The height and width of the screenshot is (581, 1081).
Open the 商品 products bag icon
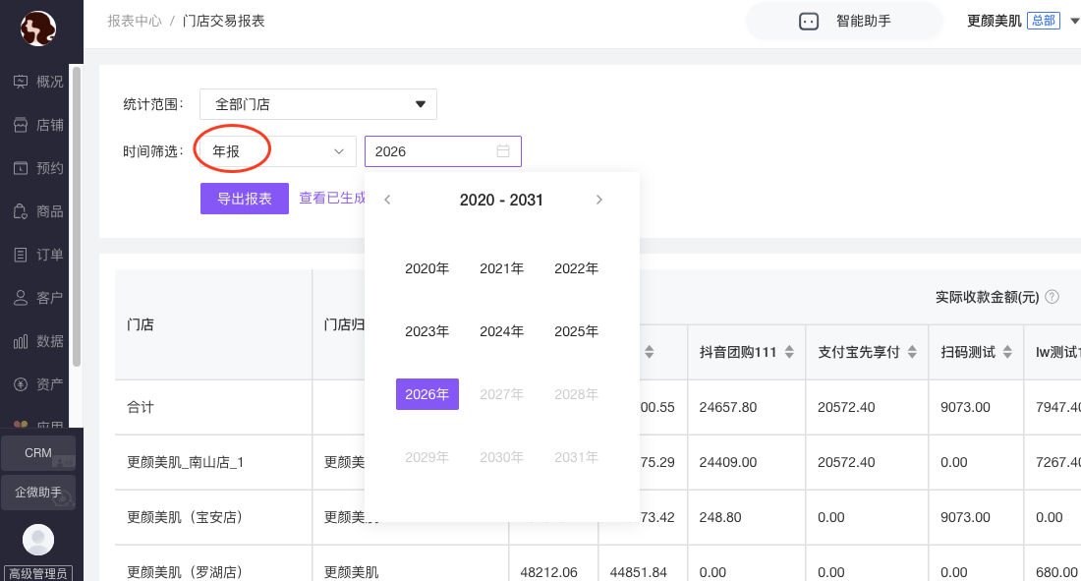[x=21, y=211]
